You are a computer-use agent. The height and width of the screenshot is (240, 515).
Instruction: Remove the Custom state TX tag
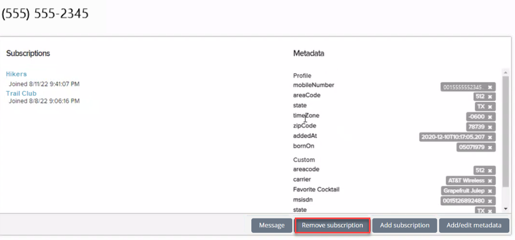click(490, 210)
